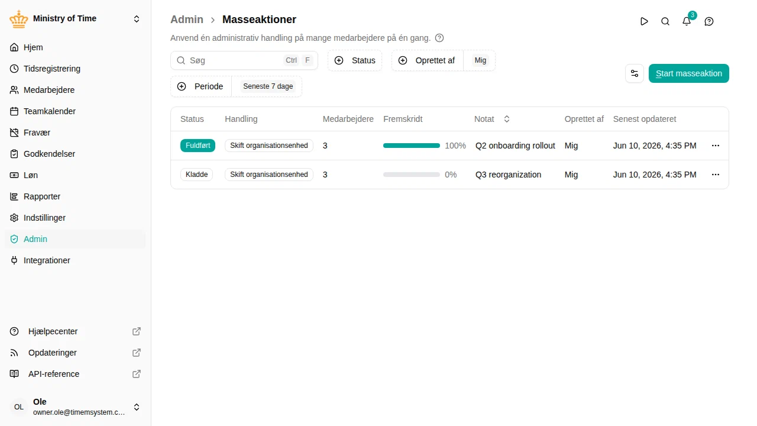Click the Rapporter chart icon

14,196
